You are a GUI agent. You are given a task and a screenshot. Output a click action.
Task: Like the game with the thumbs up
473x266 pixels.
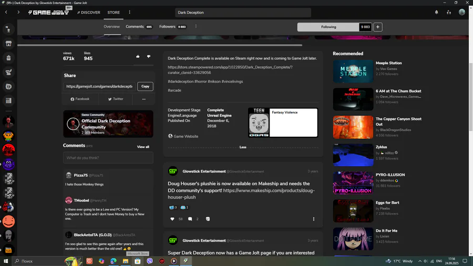(x=138, y=56)
